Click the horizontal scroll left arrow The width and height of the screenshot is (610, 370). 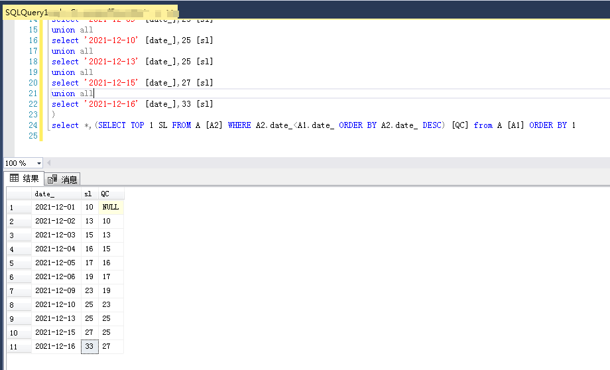[49, 163]
